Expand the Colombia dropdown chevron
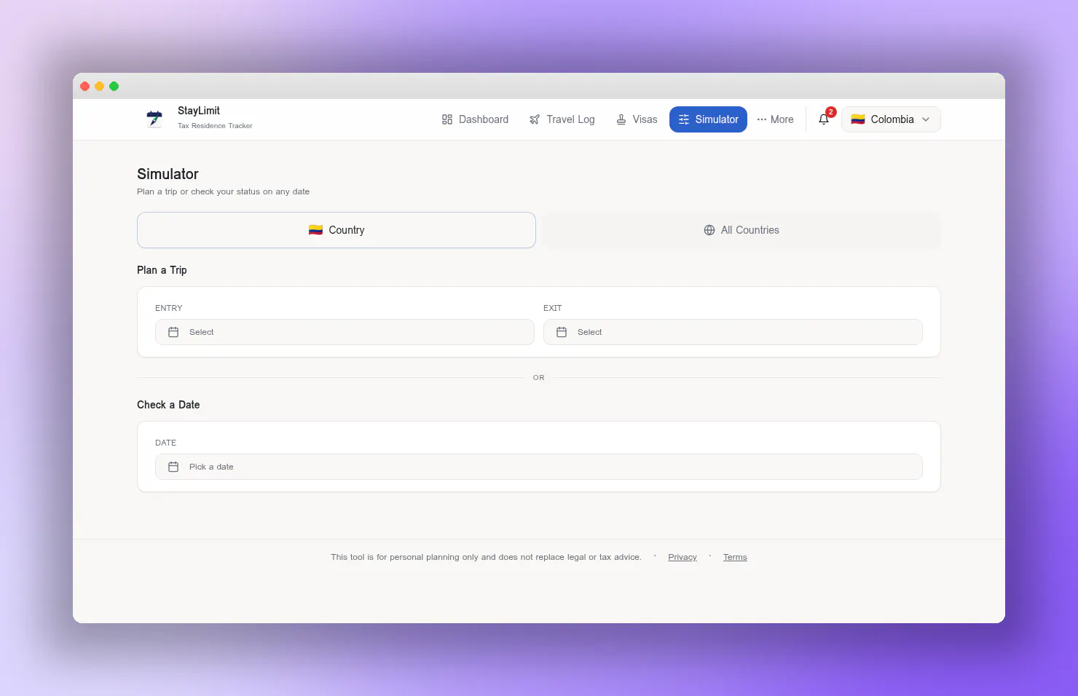1078x696 pixels. [926, 119]
